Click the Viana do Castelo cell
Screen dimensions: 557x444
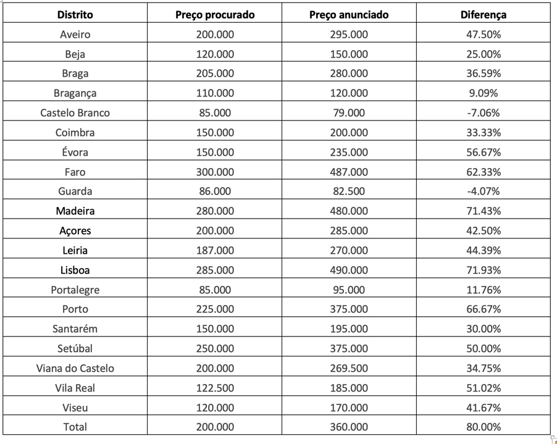click(x=75, y=368)
